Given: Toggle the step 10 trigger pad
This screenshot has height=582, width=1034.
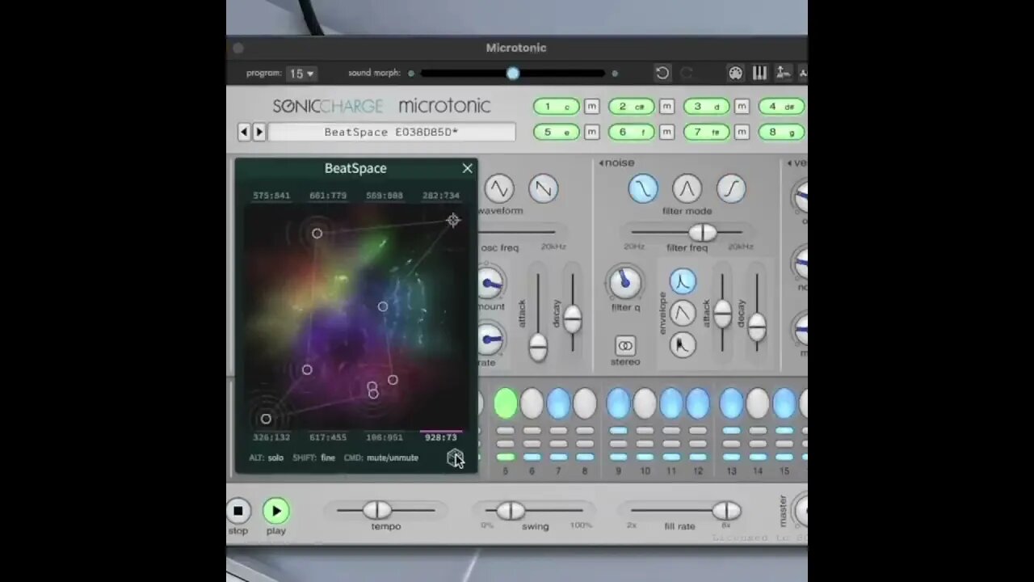Looking at the screenshot, I should 645,403.
